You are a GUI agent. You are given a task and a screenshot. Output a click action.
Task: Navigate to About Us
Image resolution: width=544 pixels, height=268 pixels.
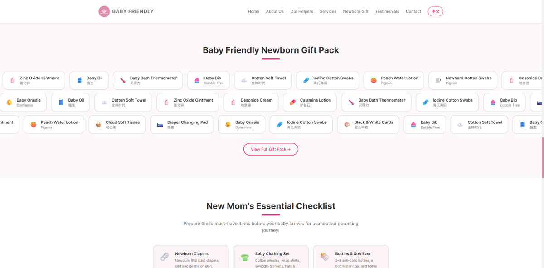tap(275, 11)
